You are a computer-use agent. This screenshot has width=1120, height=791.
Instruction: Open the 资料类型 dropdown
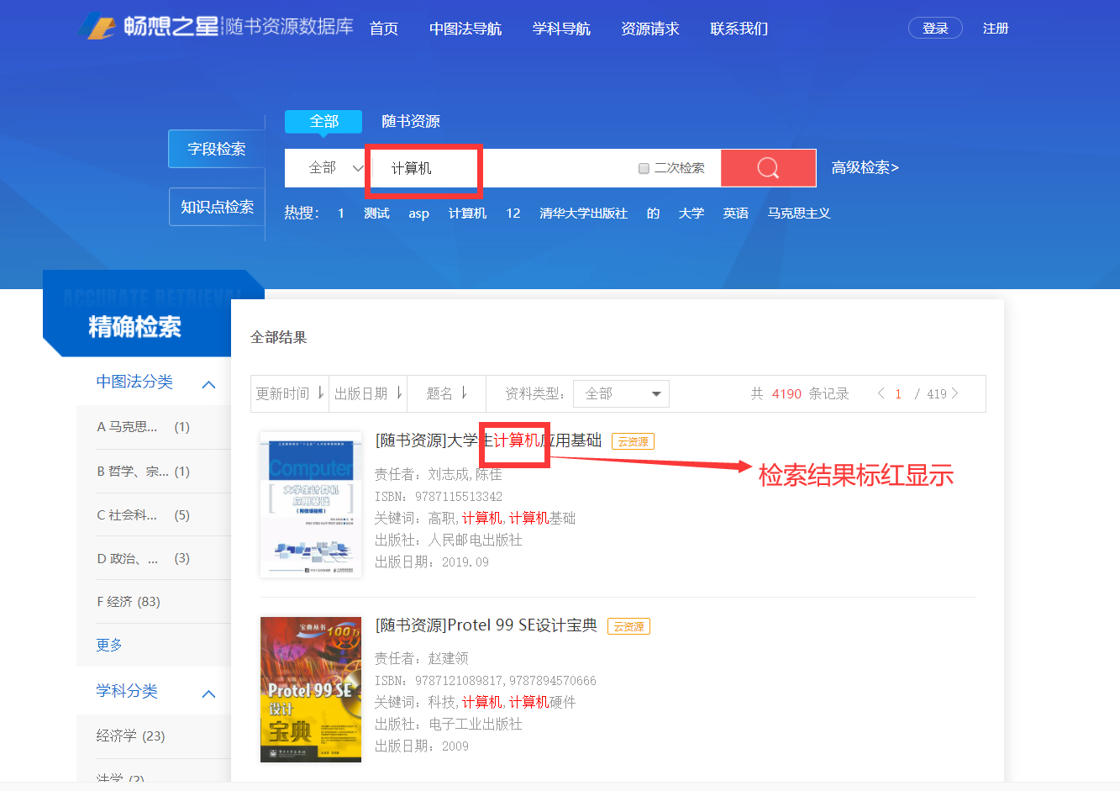pyautogui.click(x=621, y=393)
